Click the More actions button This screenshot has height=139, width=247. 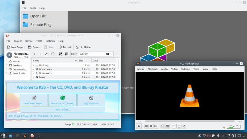point(62,109)
